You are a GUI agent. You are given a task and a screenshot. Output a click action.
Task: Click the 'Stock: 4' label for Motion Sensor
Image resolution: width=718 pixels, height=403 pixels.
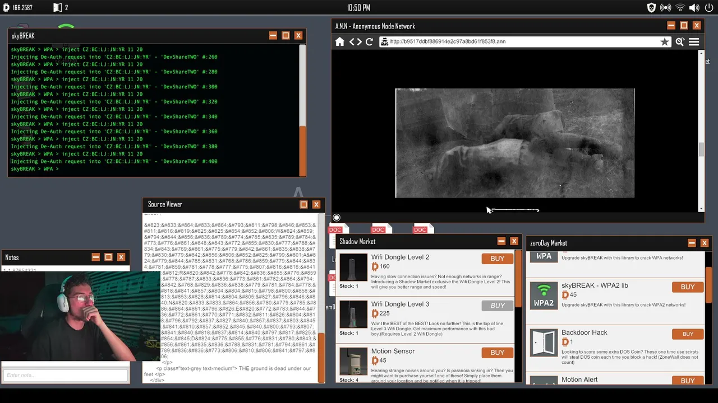[x=349, y=380]
